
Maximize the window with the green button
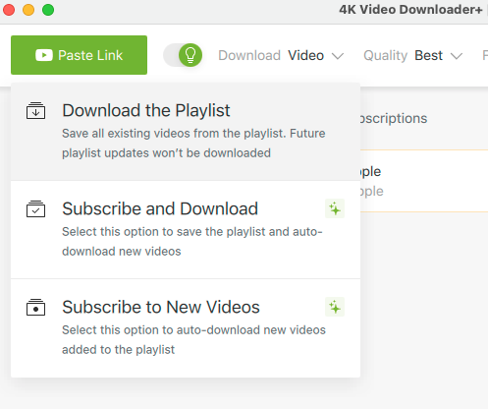point(48,10)
